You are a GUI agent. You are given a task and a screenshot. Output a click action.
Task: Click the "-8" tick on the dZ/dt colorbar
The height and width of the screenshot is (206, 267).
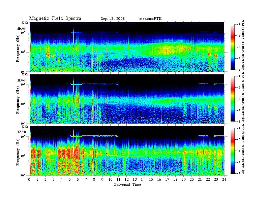click(239, 173)
